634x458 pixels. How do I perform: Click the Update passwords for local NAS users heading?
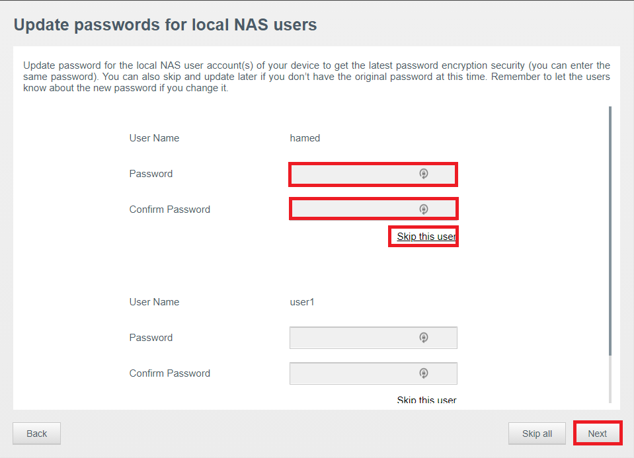(165, 24)
